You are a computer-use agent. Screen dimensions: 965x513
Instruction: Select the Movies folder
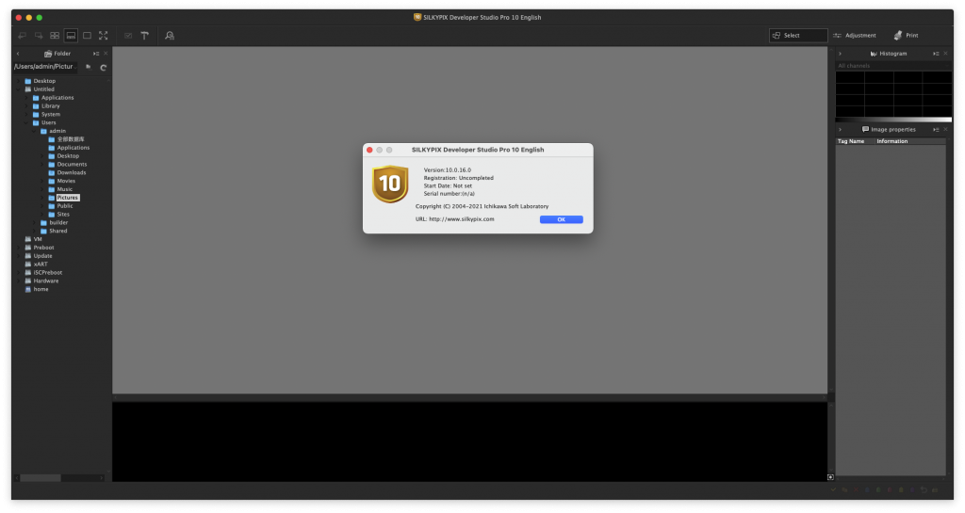66,181
